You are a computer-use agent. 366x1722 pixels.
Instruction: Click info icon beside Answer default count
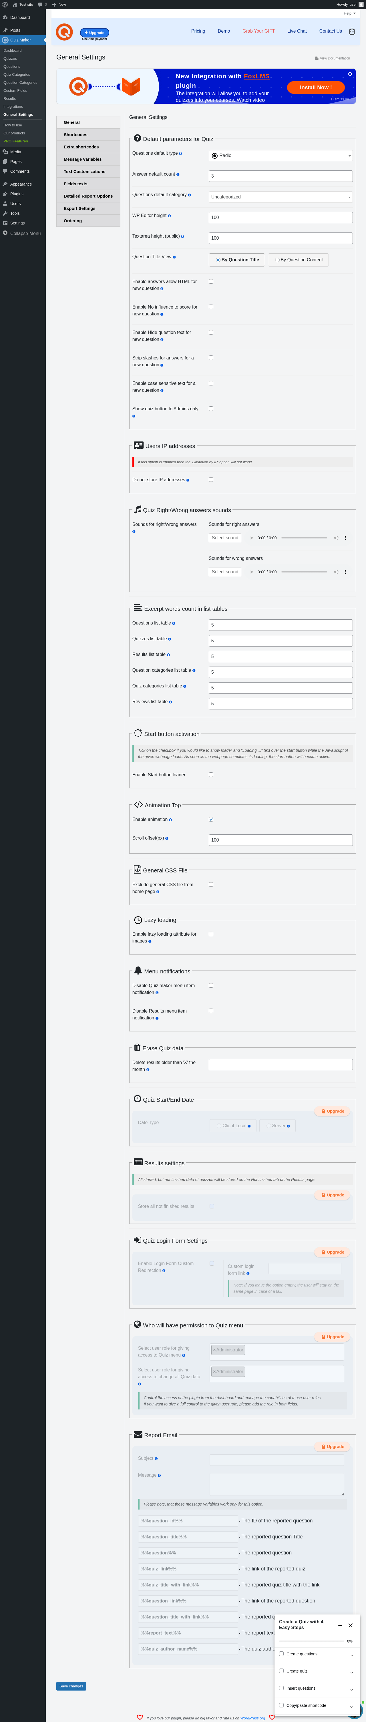pyautogui.click(x=178, y=174)
